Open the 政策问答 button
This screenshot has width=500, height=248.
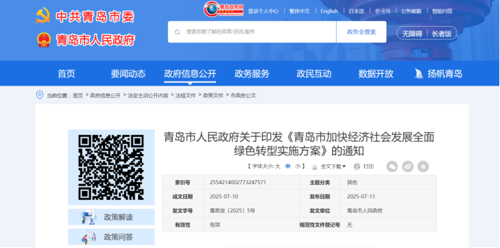(x=111, y=237)
